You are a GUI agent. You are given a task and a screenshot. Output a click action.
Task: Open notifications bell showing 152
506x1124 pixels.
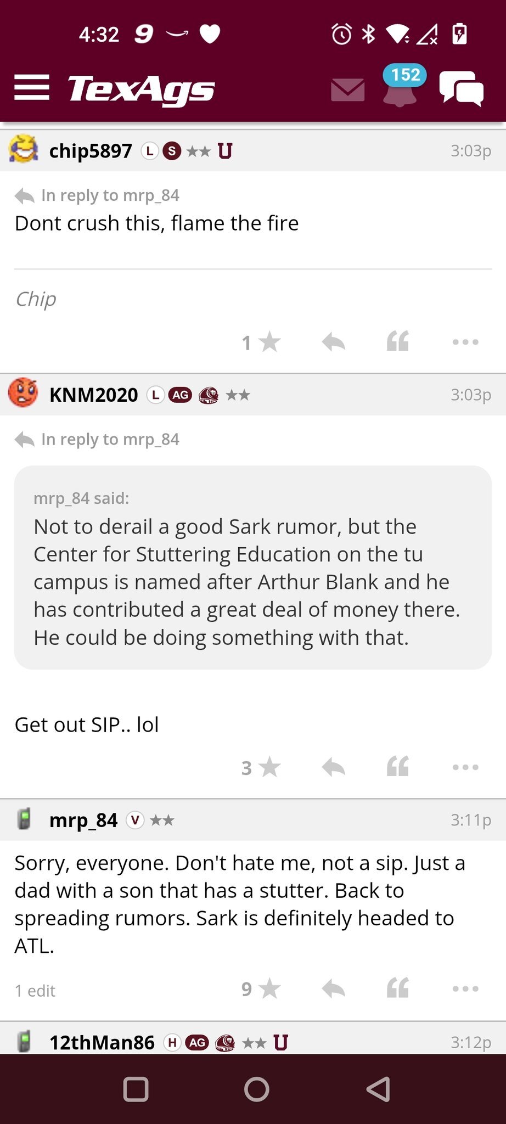[400, 88]
